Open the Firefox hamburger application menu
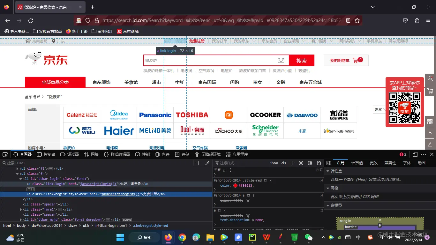Viewport: 436px width, 245px height. 428,20
